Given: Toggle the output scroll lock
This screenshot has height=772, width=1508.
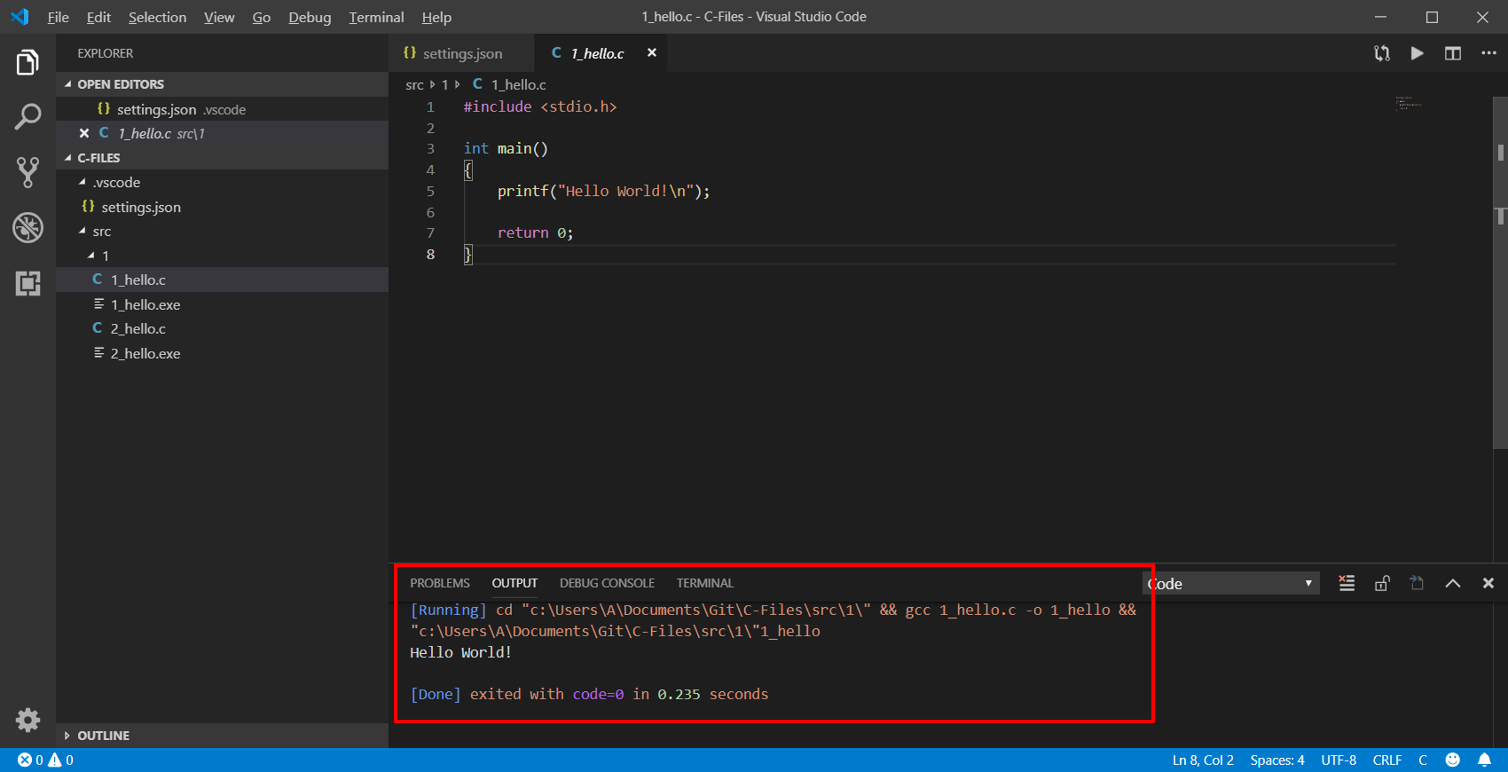Looking at the screenshot, I should coord(1381,583).
